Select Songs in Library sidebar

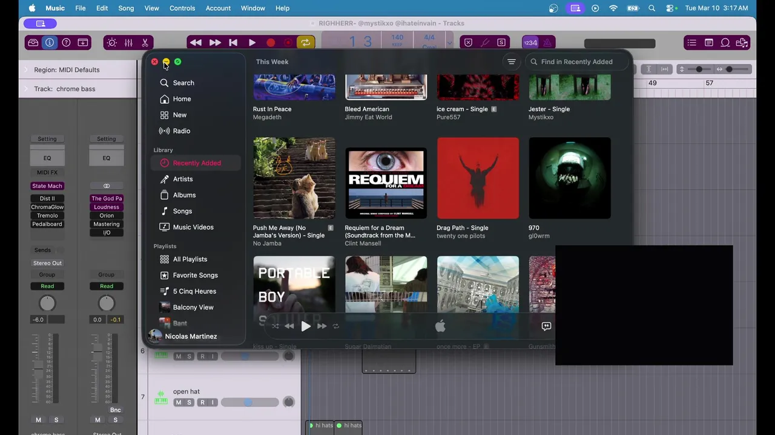pos(182,211)
